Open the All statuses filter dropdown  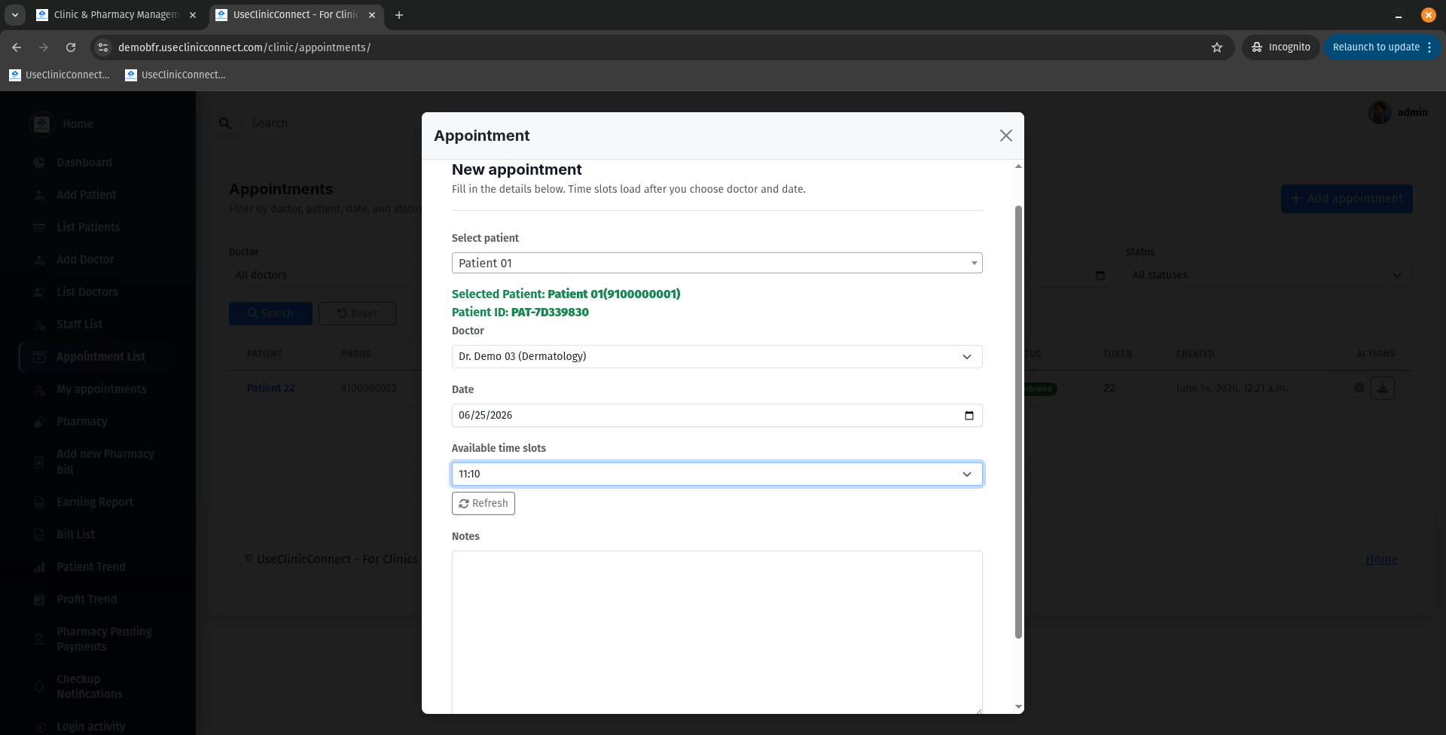(1269, 275)
